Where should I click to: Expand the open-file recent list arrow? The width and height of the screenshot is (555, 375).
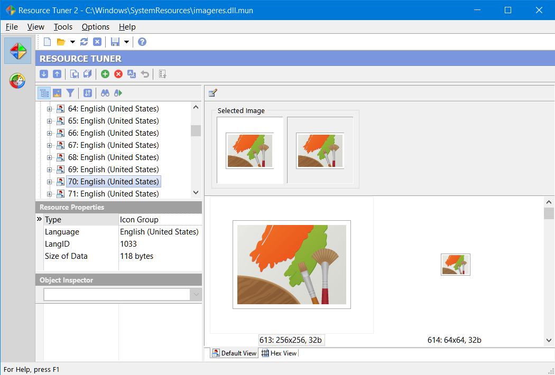click(x=72, y=42)
